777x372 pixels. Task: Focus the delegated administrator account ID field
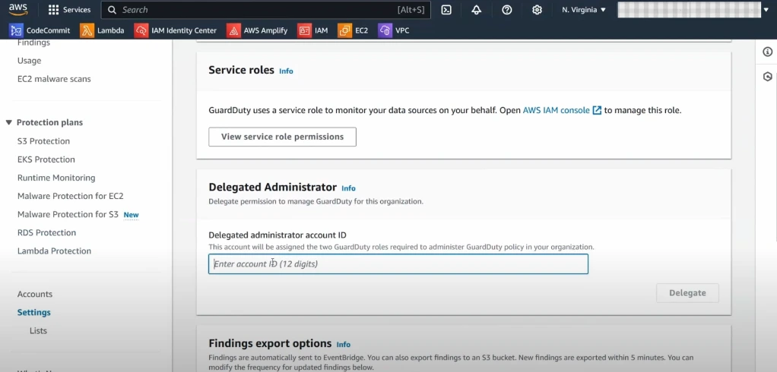point(398,264)
